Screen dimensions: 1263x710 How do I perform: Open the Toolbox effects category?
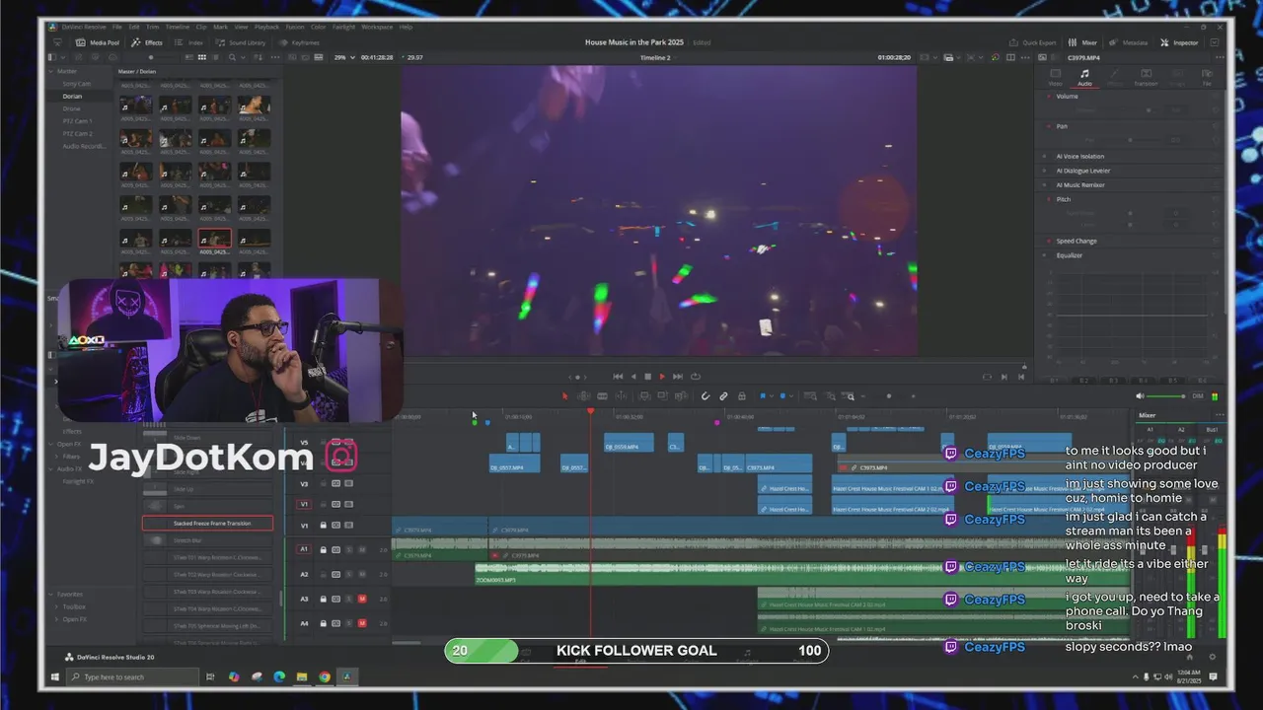click(x=74, y=607)
